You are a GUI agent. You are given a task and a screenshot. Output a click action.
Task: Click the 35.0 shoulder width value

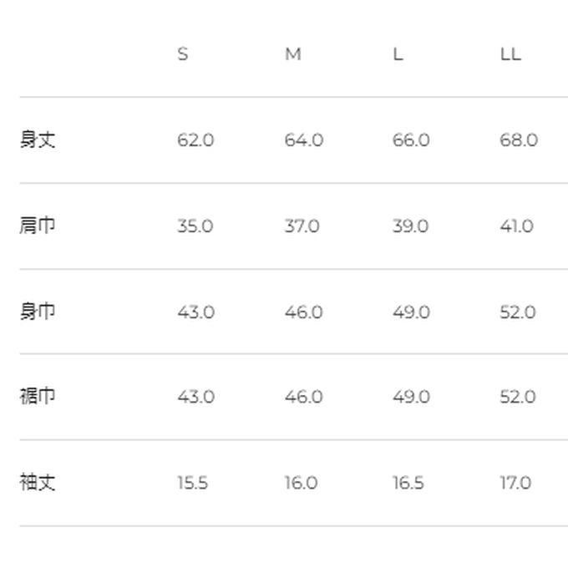(195, 226)
